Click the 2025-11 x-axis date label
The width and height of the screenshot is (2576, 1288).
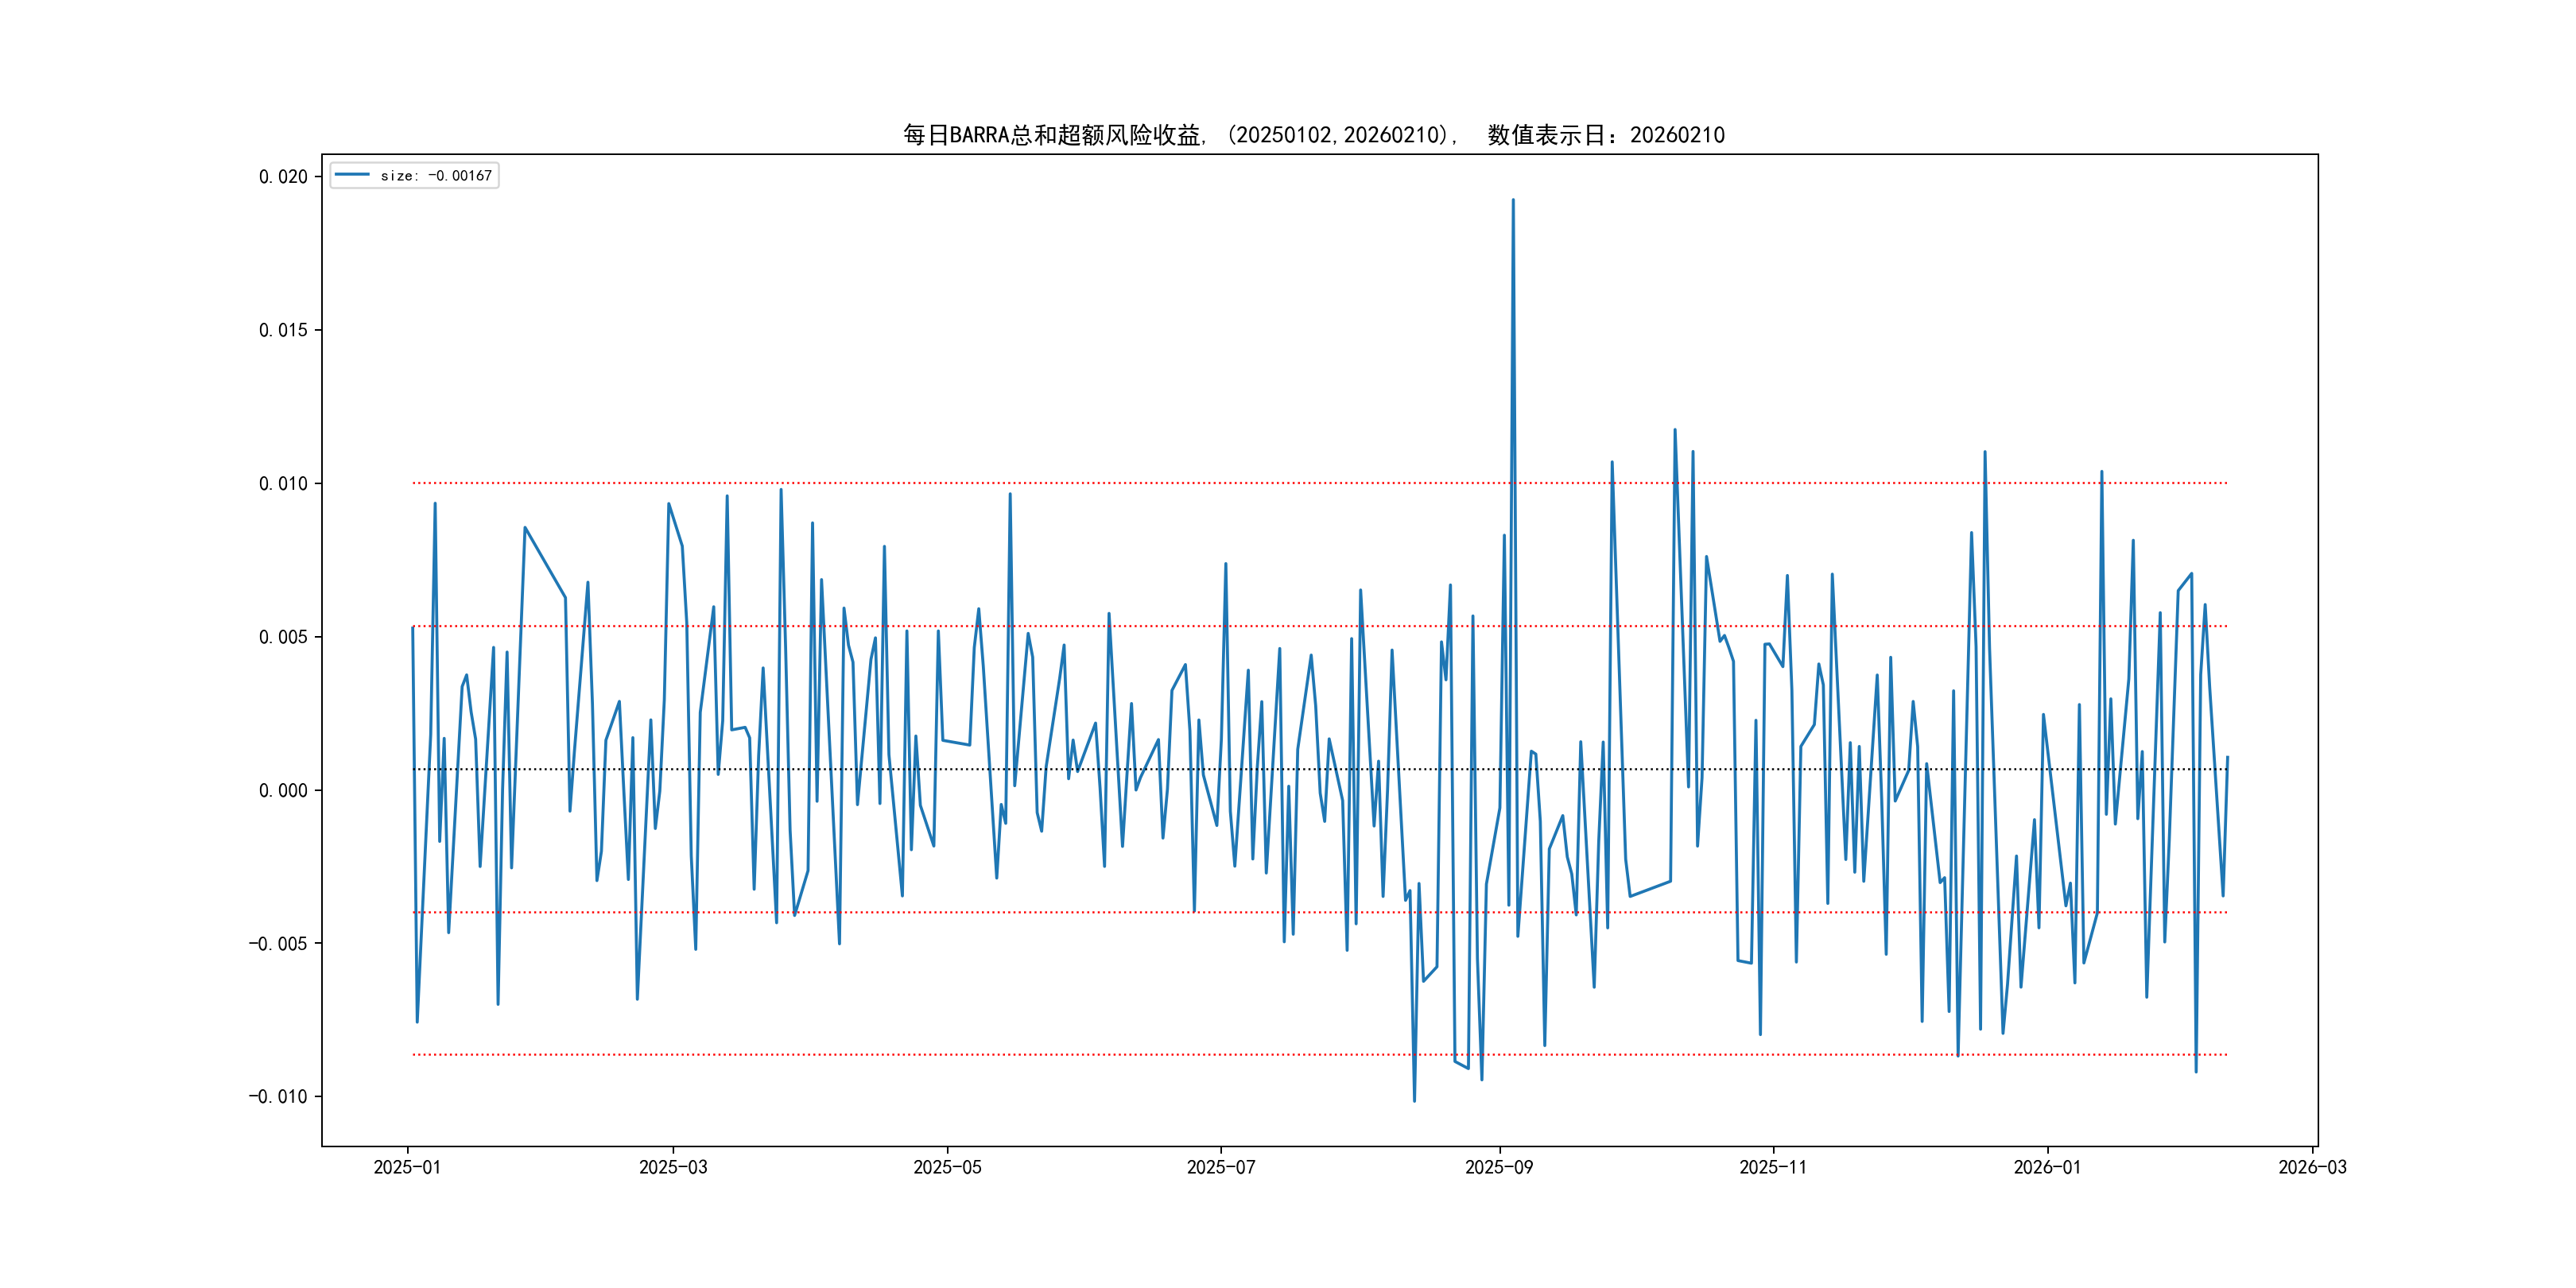(x=1772, y=1167)
